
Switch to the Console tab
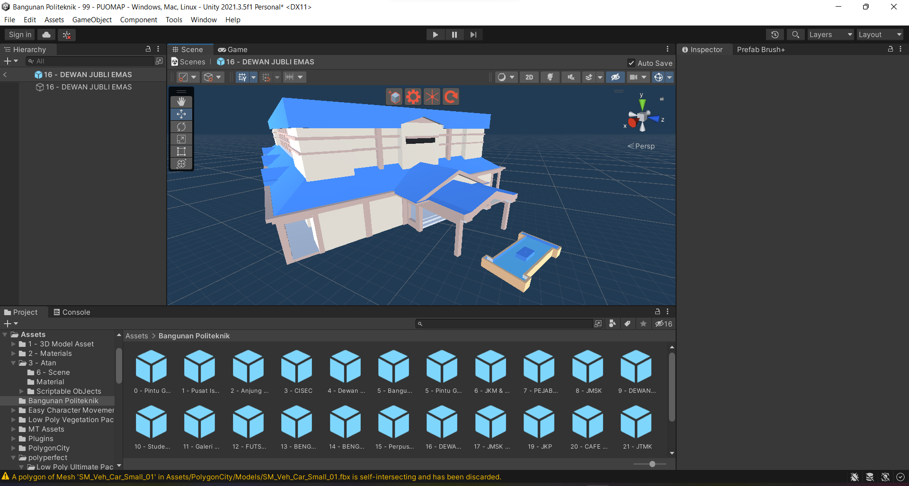coord(72,312)
